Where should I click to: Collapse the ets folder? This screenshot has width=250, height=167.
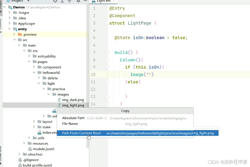24,51
